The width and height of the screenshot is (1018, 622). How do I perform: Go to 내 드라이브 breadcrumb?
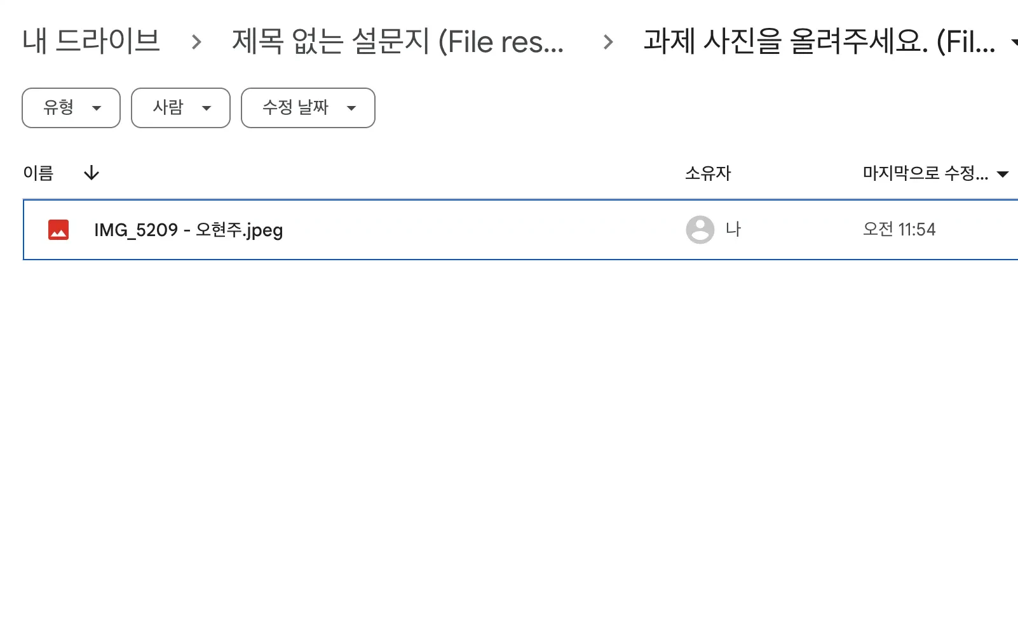[91, 42]
